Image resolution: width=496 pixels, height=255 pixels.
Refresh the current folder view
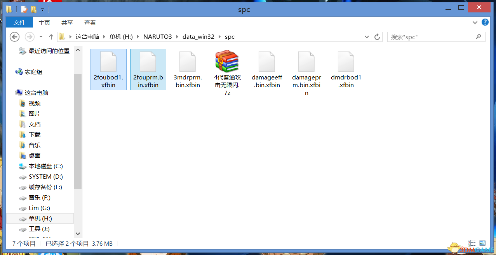click(x=377, y=37)
